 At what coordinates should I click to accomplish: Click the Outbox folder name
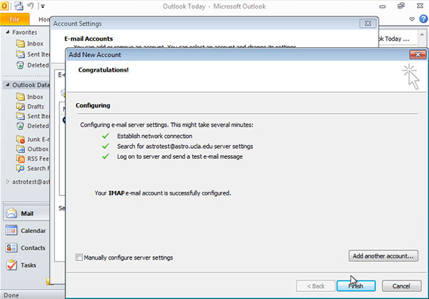click(38, 149)
